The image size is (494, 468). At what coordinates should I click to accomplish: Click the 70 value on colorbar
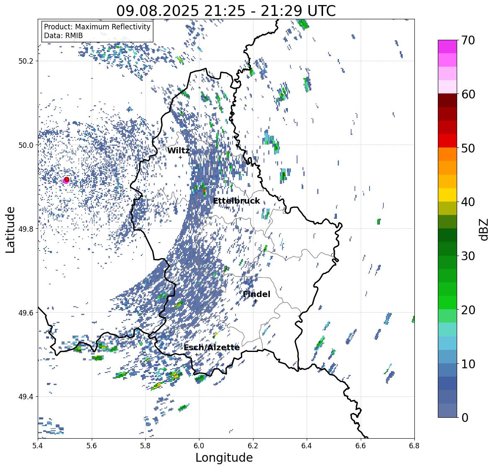click(x=468, y=40)
